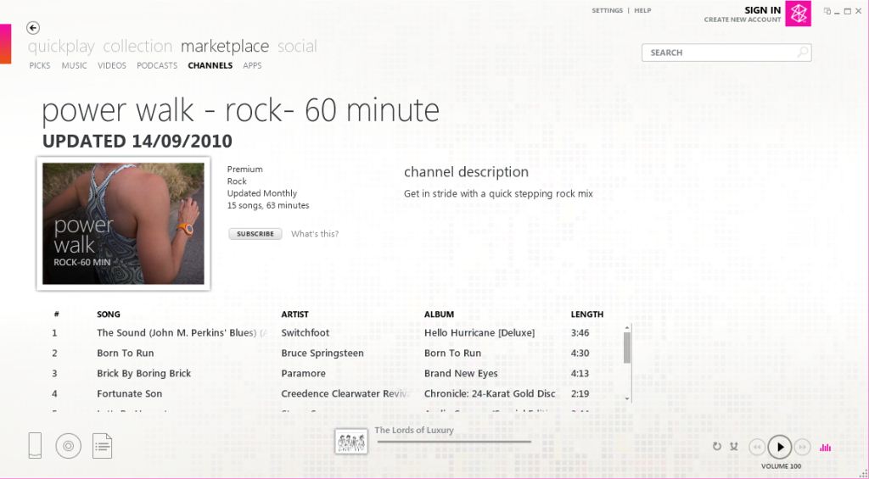Open the Channels submenu
Screen dimensions: 869x479
click(x=210, y=65)
